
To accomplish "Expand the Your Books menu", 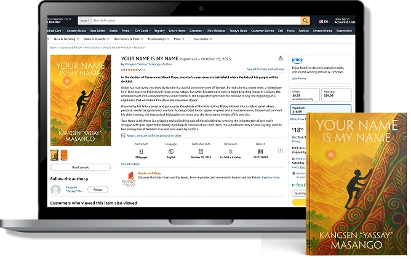I will [202, 39].
